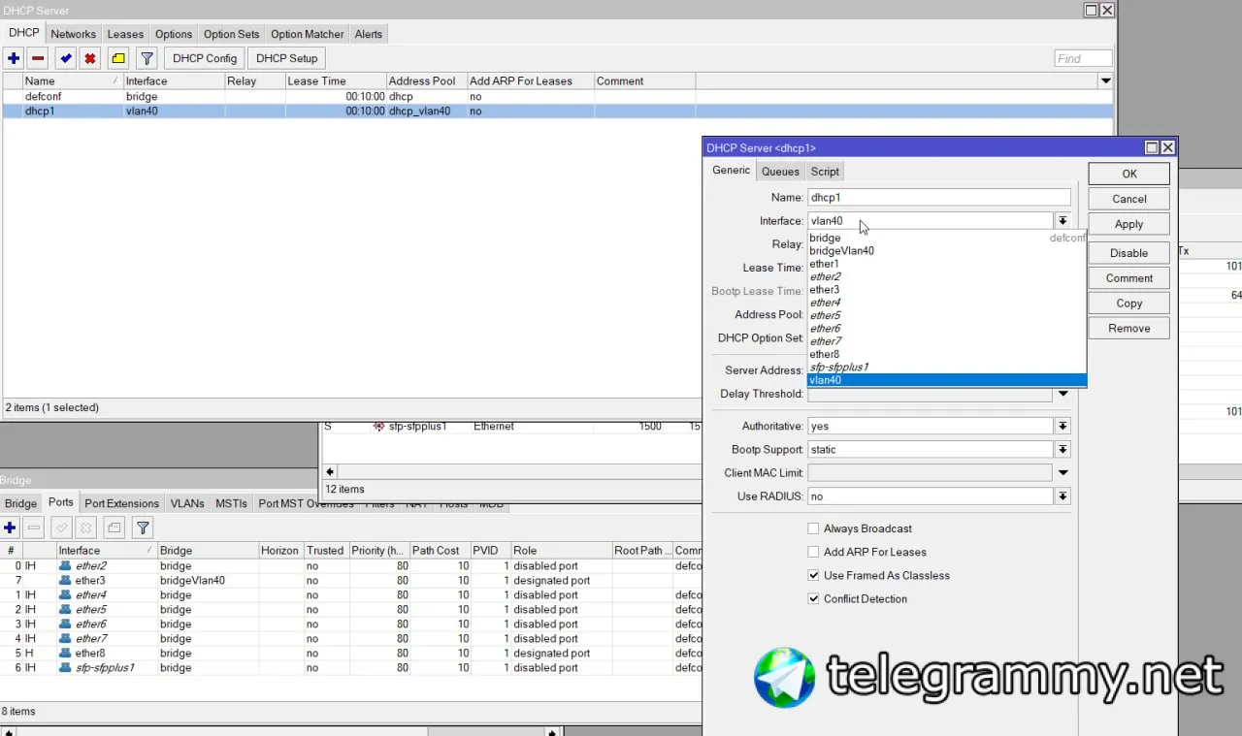Select bridgeVlan40 cell in Bridge Ports list
The width and height of the screenshot is (1242, 736).
pos(207,581)
